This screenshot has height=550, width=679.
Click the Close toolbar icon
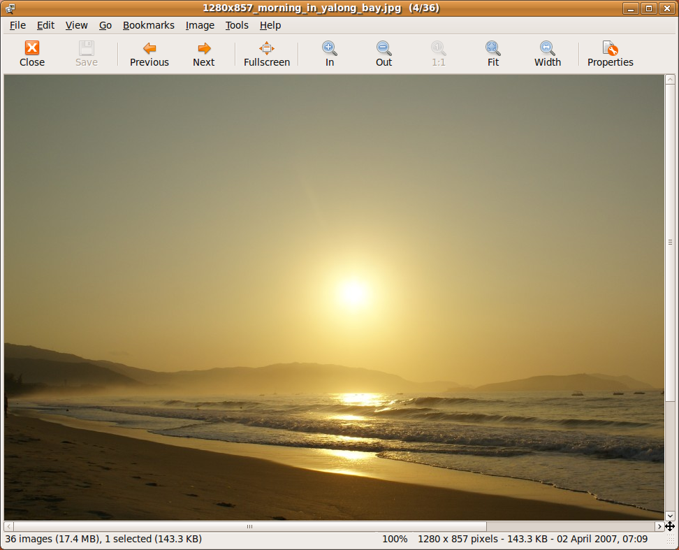coord(32,48)
